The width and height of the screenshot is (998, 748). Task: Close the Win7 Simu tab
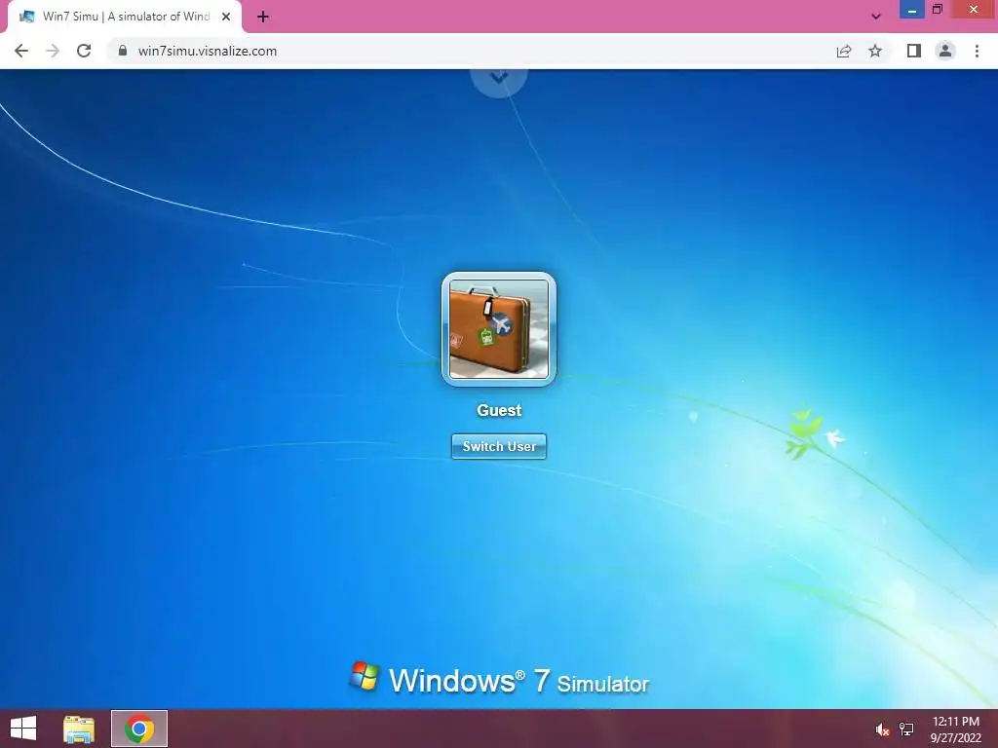(226, 17)
